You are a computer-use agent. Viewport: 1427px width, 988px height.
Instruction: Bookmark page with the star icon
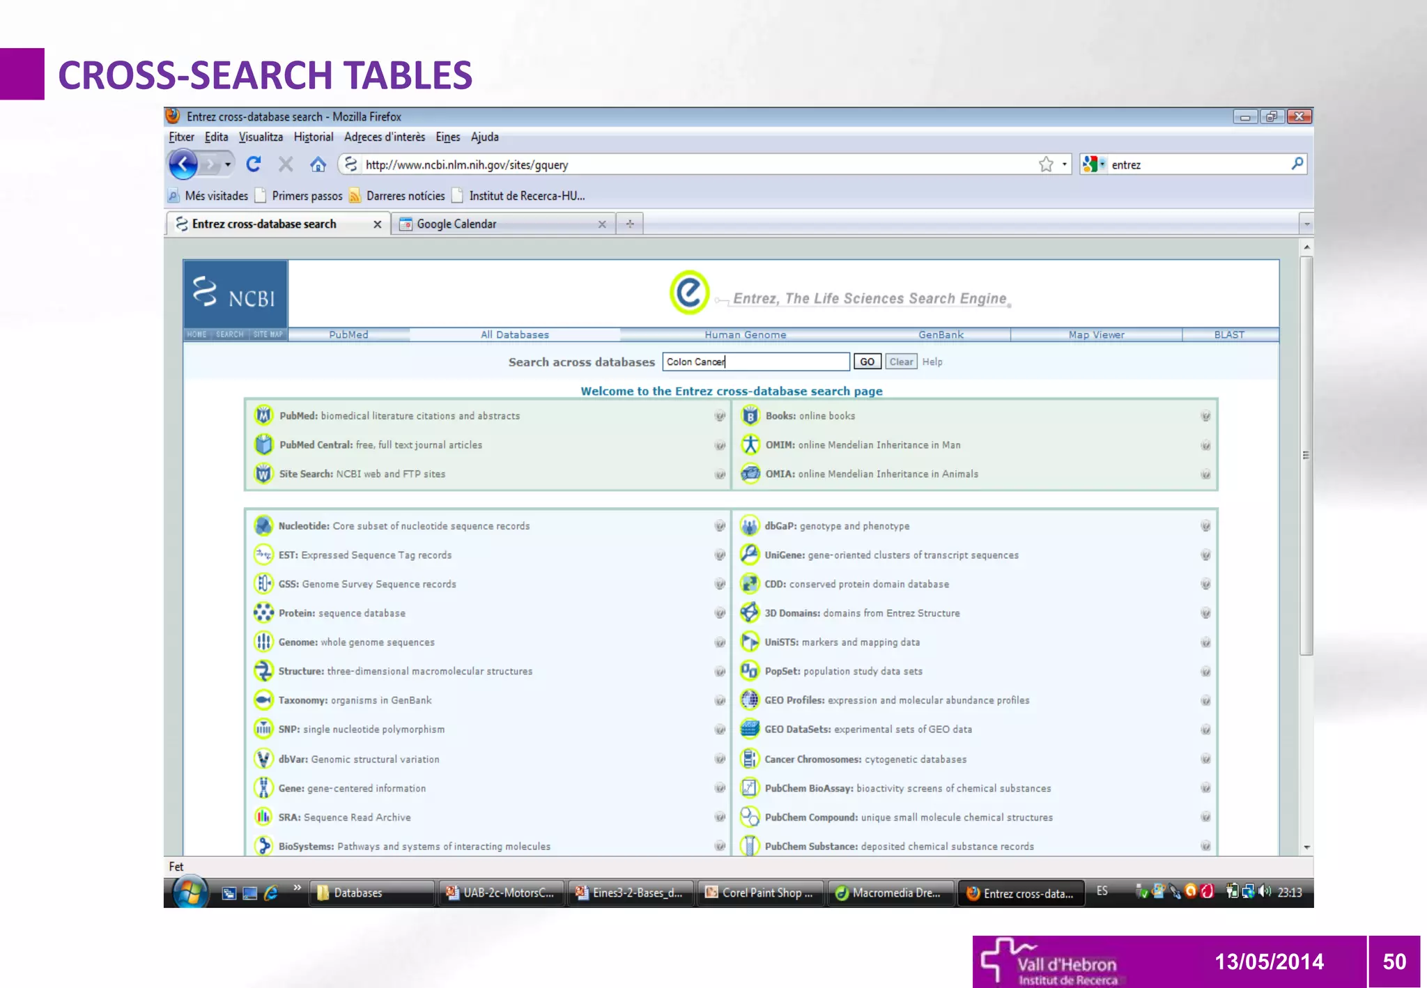click(x=1046, y=164)
